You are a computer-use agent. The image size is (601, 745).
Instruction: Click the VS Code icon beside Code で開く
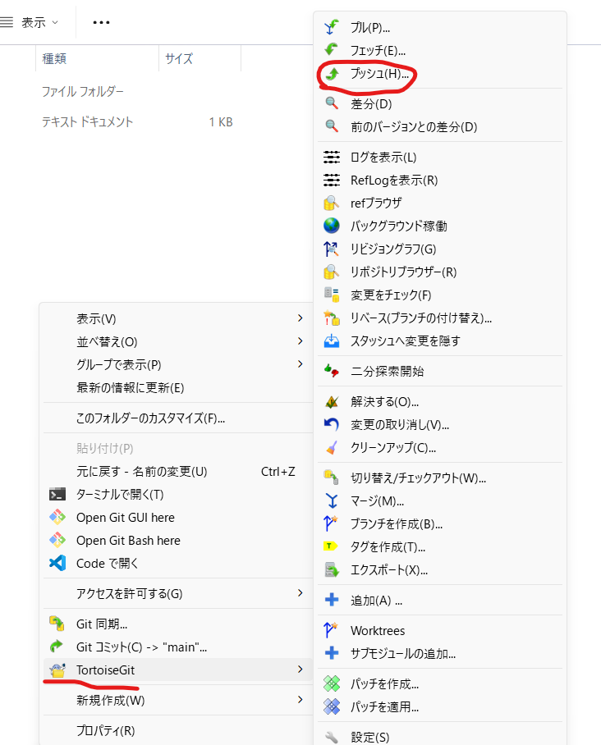click(57, 563)
